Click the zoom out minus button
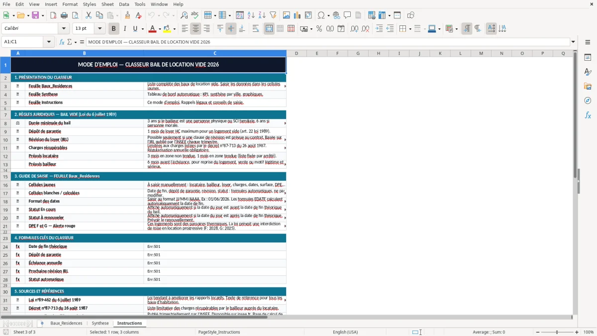Screen dimensions: 597x336 point(537,332)
